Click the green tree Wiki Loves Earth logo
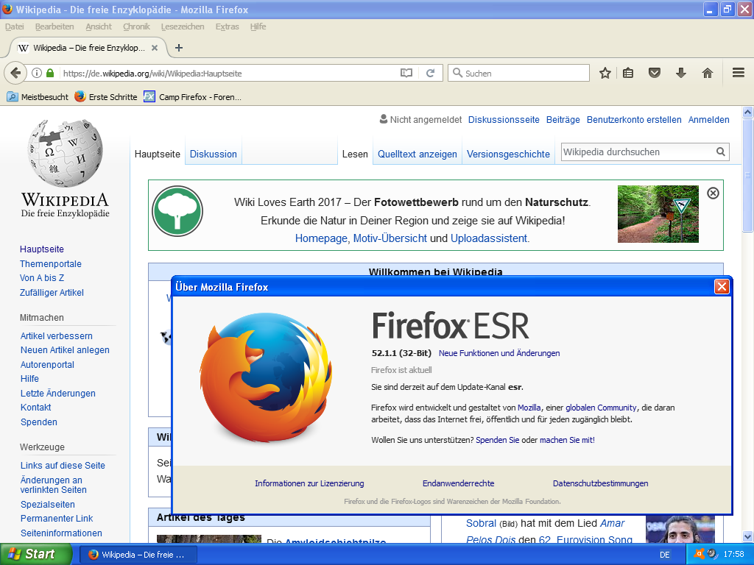This screenshot has width=754, height=565. coord(177,211)
